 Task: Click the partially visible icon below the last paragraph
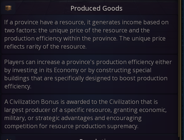click(8, 139)
